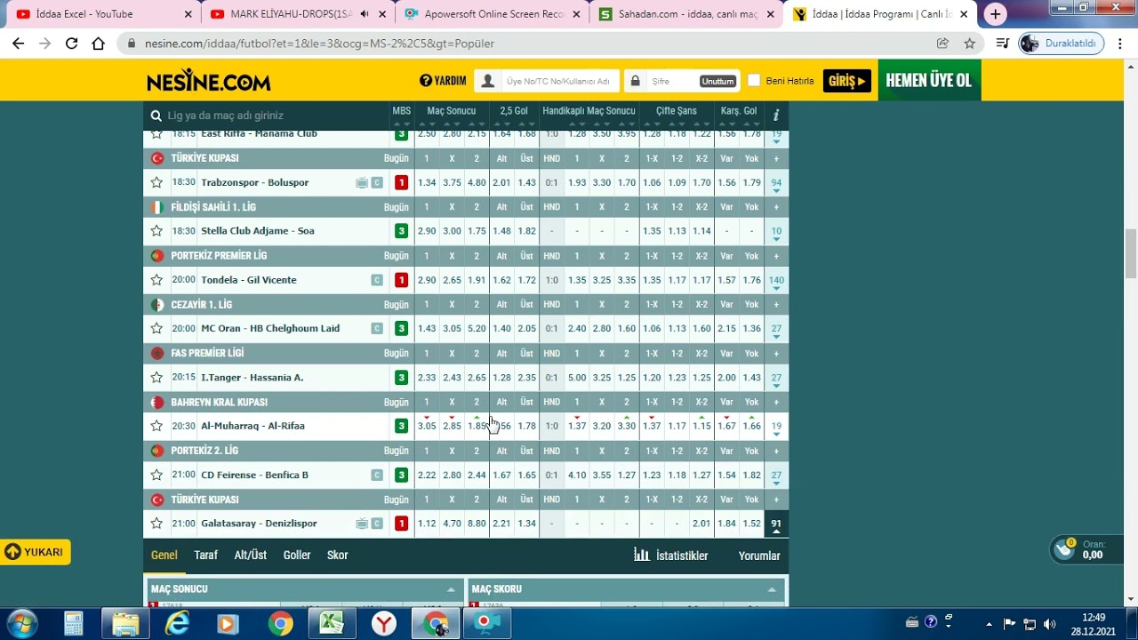1138x640 pixels.
Task: Click the C badge on Tondela - Gil Vicente
Action: [x=377, y=280]
